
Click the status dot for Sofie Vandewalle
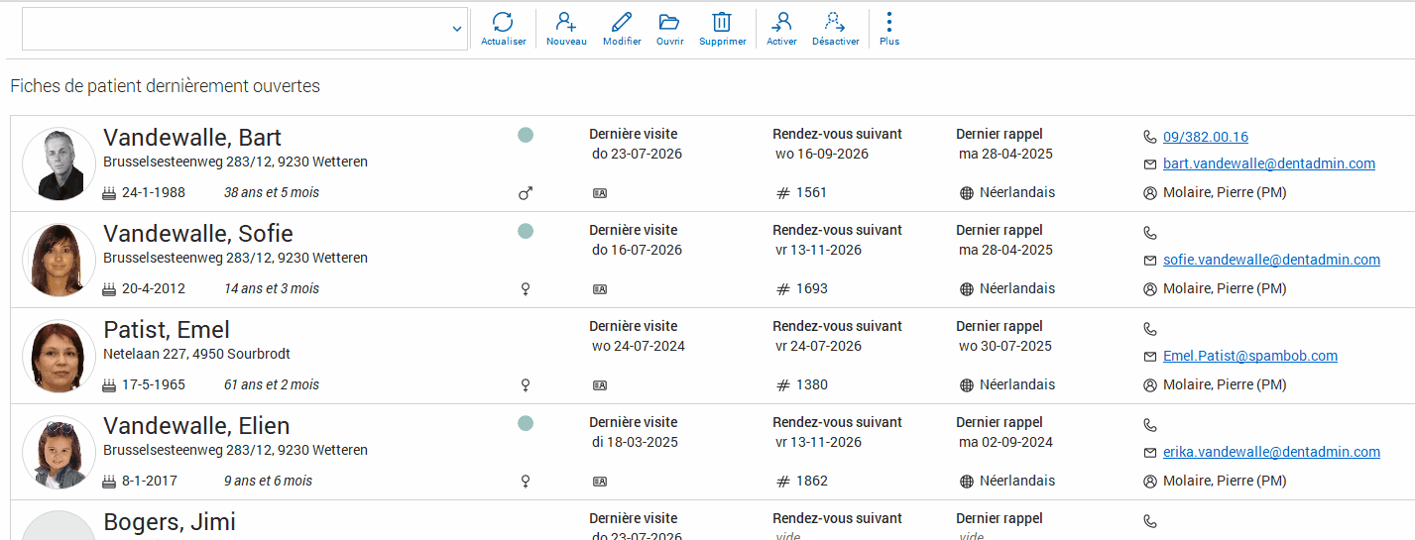point(526,231)
